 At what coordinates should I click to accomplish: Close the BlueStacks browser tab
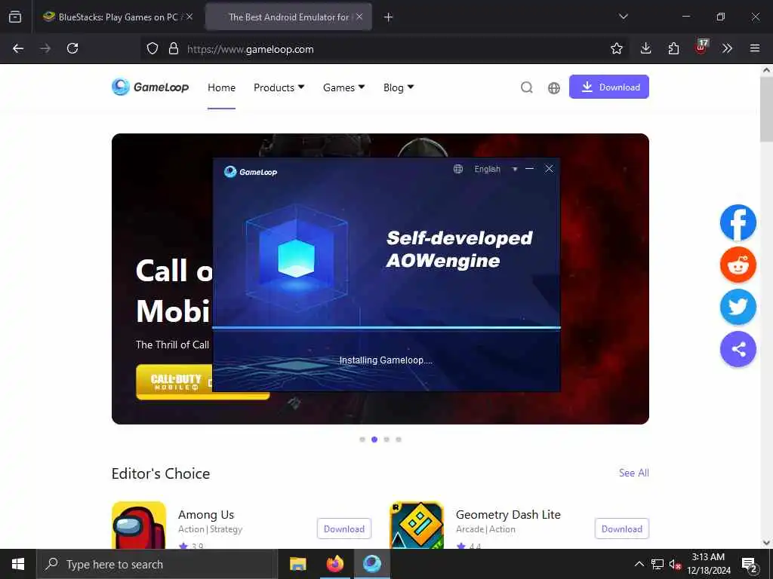pos(189,17)
